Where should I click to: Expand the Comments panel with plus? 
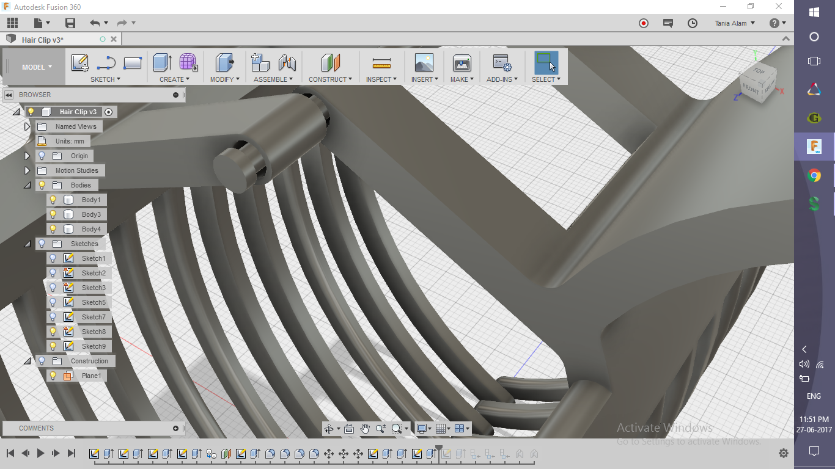(x=176, y=428)
